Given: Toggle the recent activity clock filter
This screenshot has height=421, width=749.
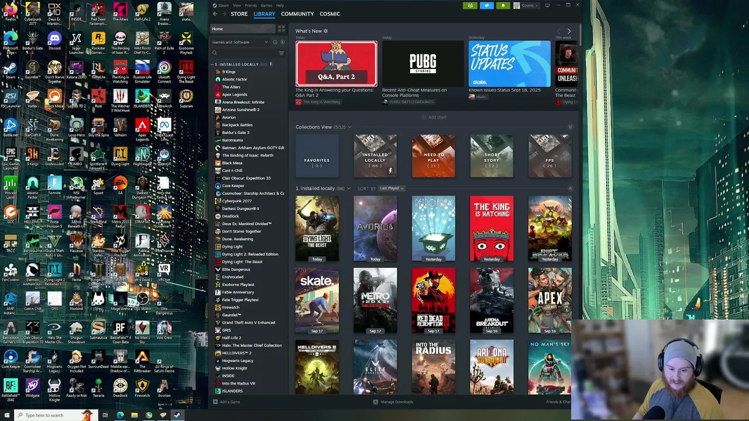Looking at the screenshot, I should coord(275,42).
